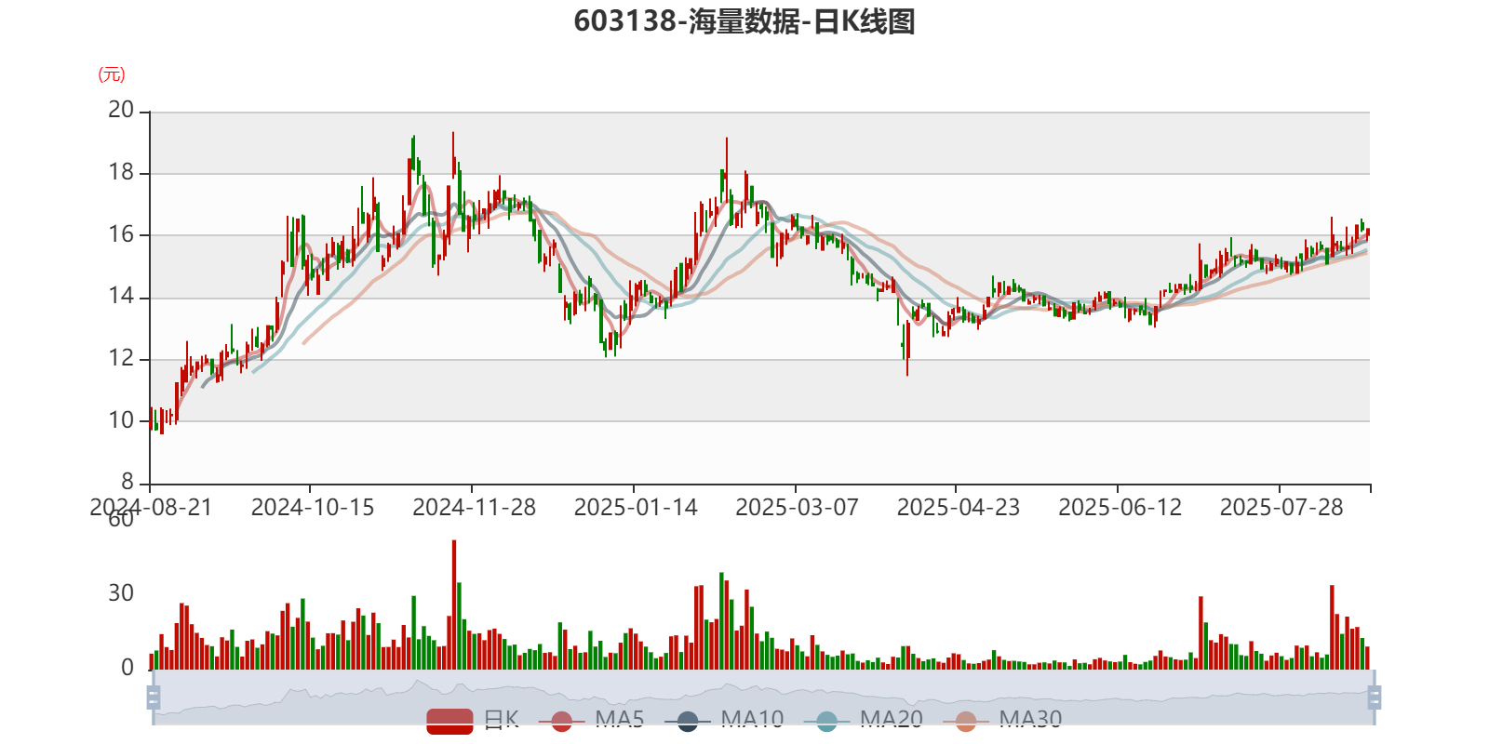Click the 12 price axis label

[121, 358]
